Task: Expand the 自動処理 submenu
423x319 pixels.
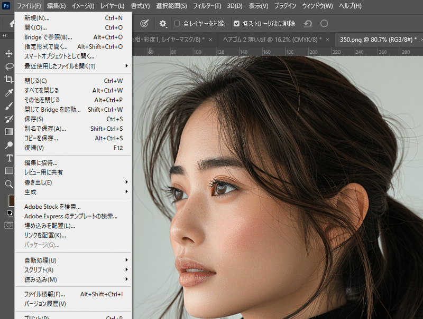Action: (x=73, y=260)
